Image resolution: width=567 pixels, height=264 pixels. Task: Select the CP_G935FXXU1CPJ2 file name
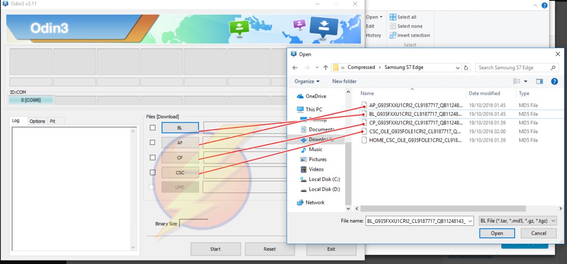416,123
